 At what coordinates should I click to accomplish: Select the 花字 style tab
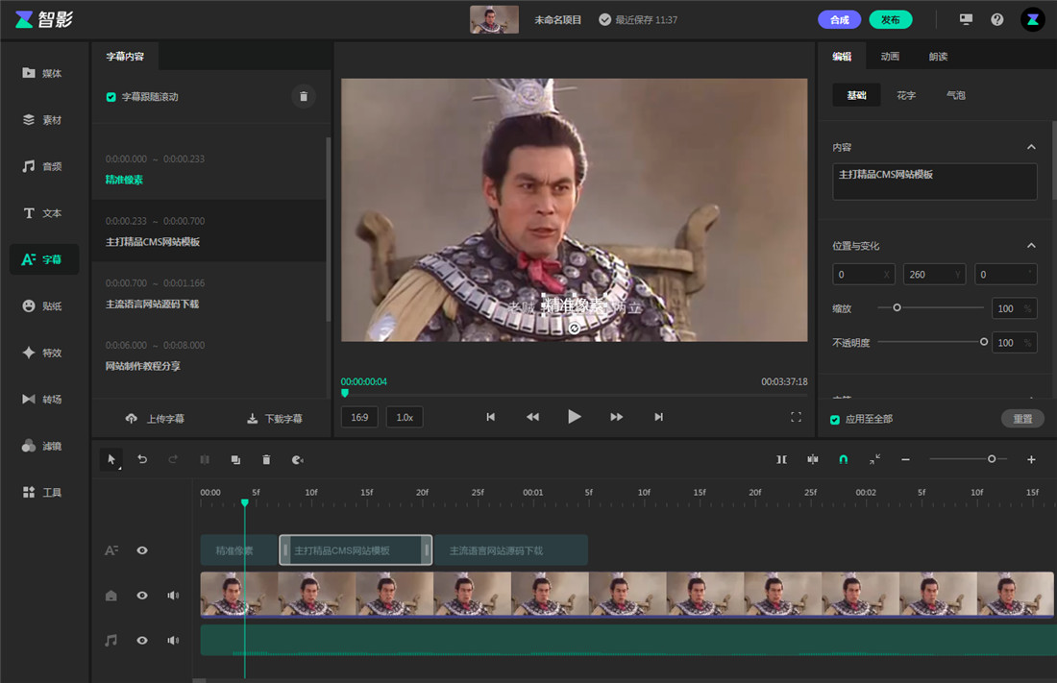(x=906, y=95)
